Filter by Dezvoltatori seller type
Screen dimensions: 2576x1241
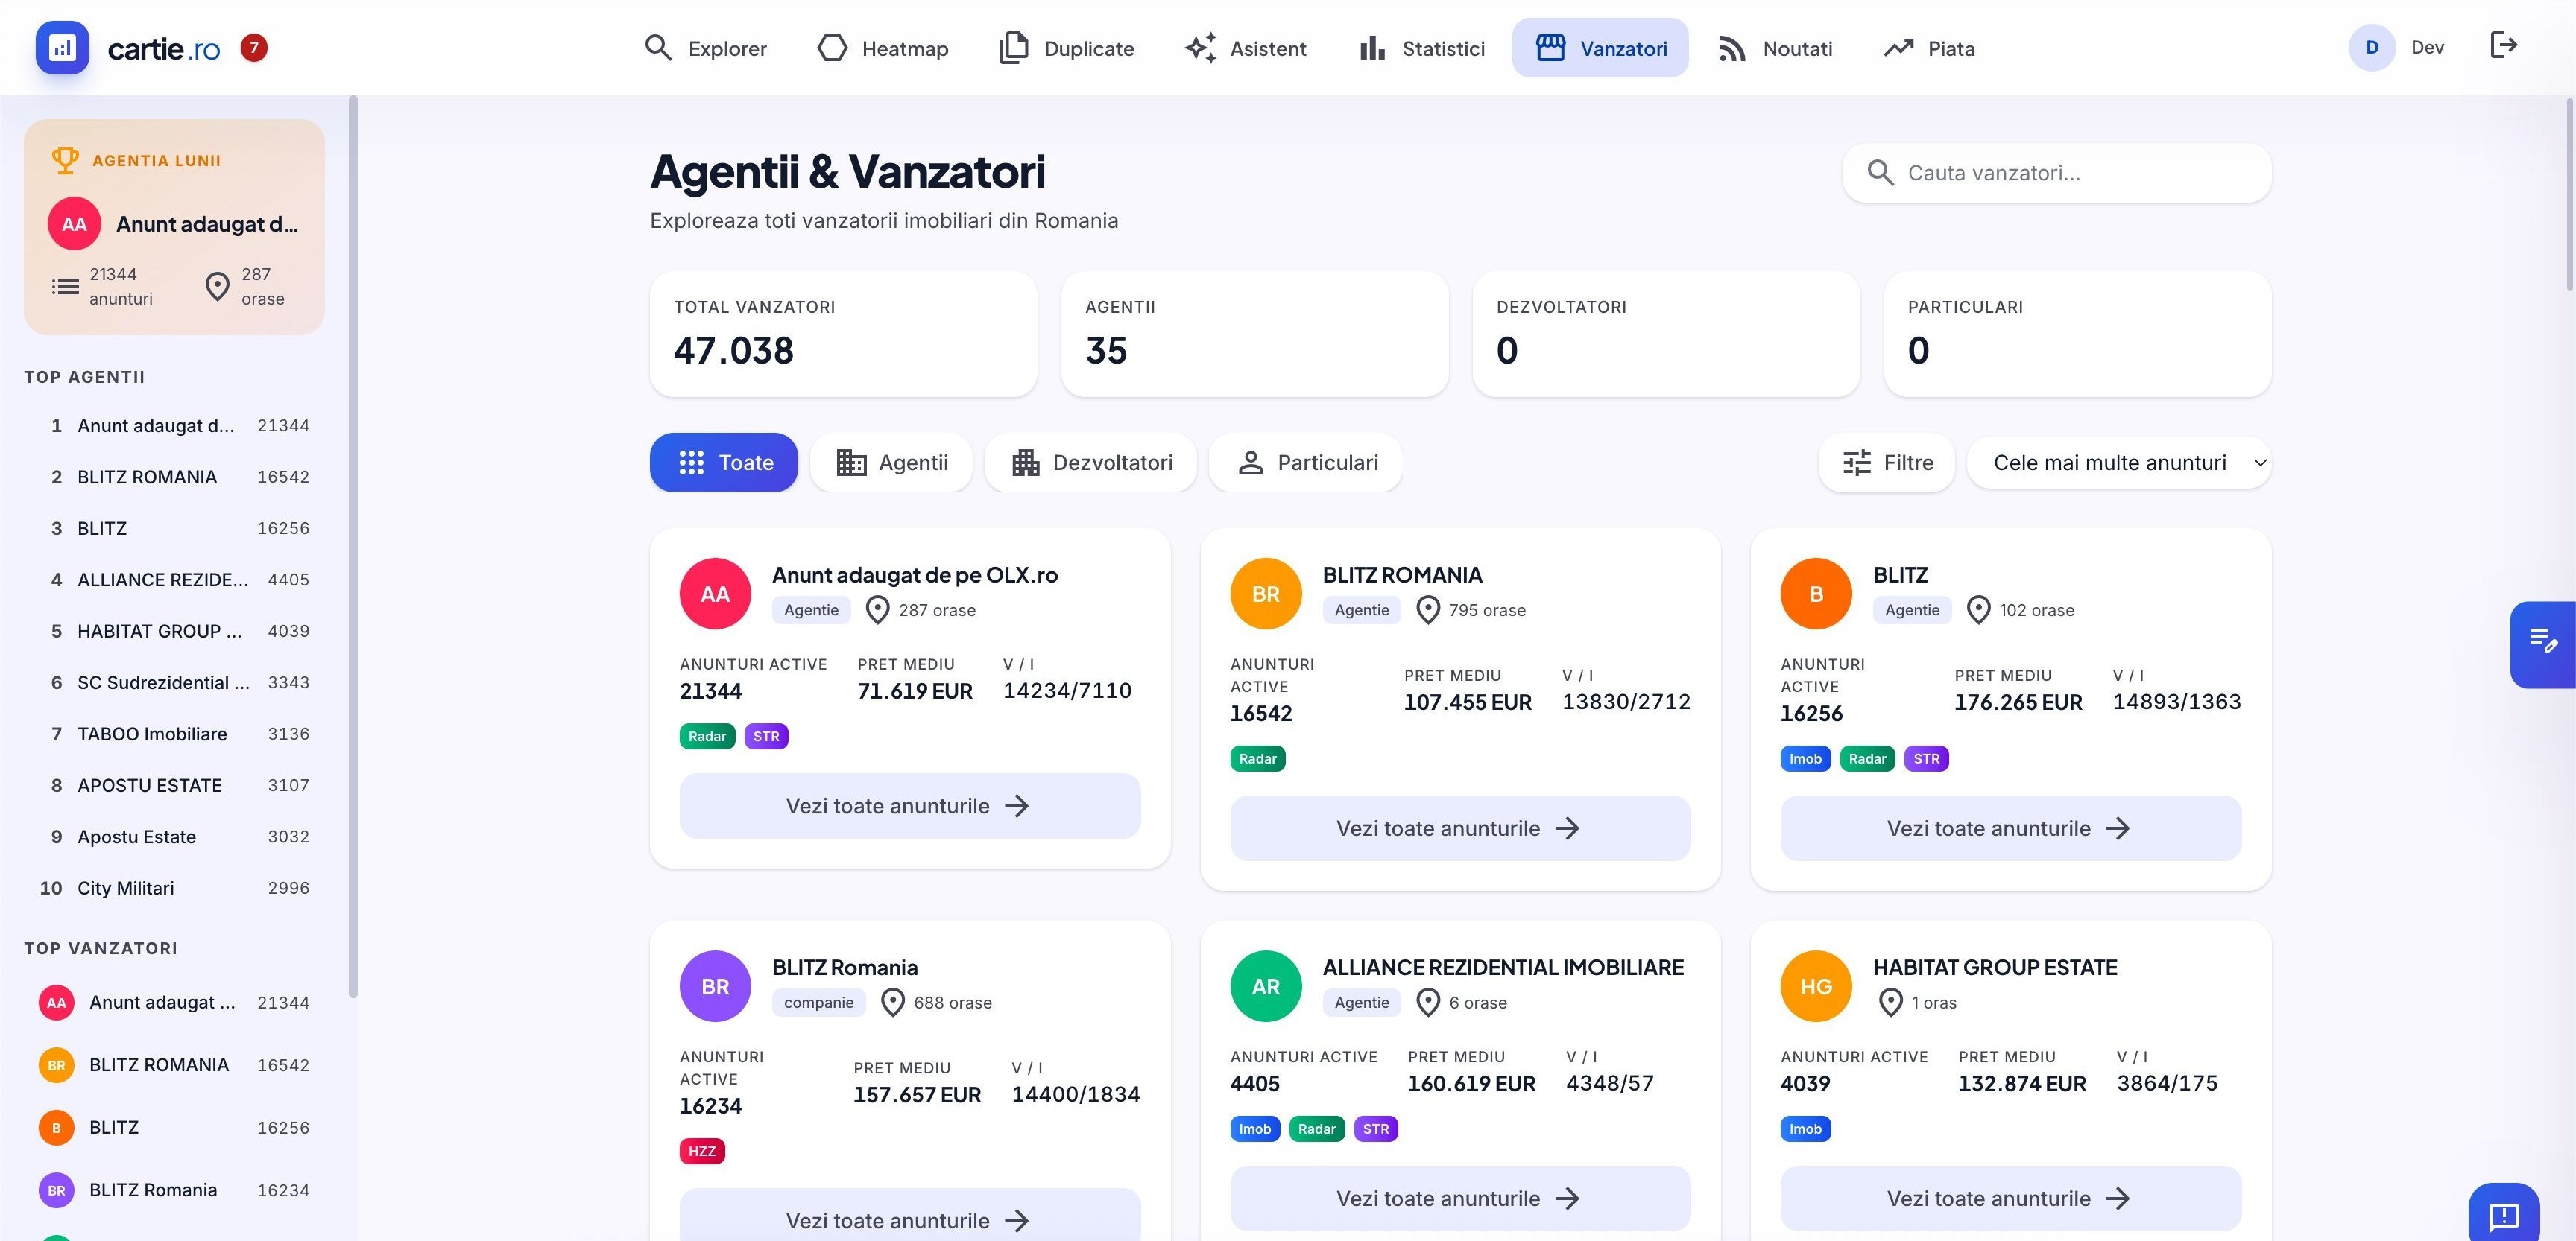point(1091,463)
